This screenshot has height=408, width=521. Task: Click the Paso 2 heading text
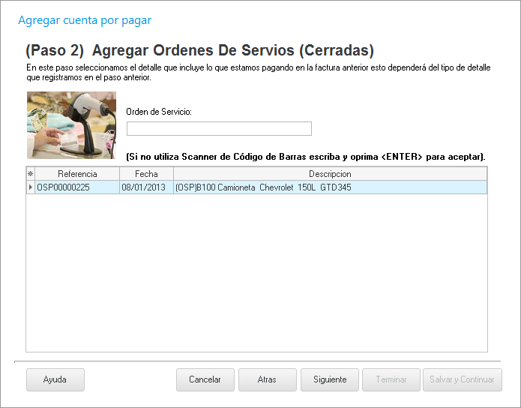pyautogui.click(x=199, y=51)
